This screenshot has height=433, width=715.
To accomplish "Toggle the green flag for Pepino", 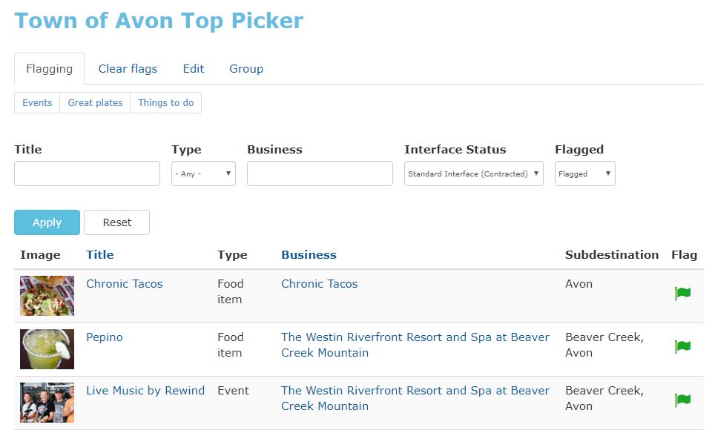I will tap(682, 346).
